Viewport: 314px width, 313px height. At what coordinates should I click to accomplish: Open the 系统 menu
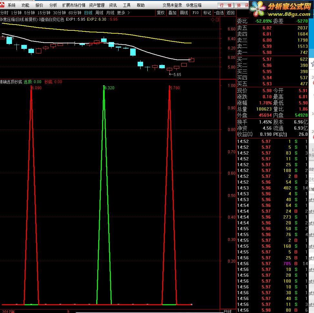click(x=11, y=5)
